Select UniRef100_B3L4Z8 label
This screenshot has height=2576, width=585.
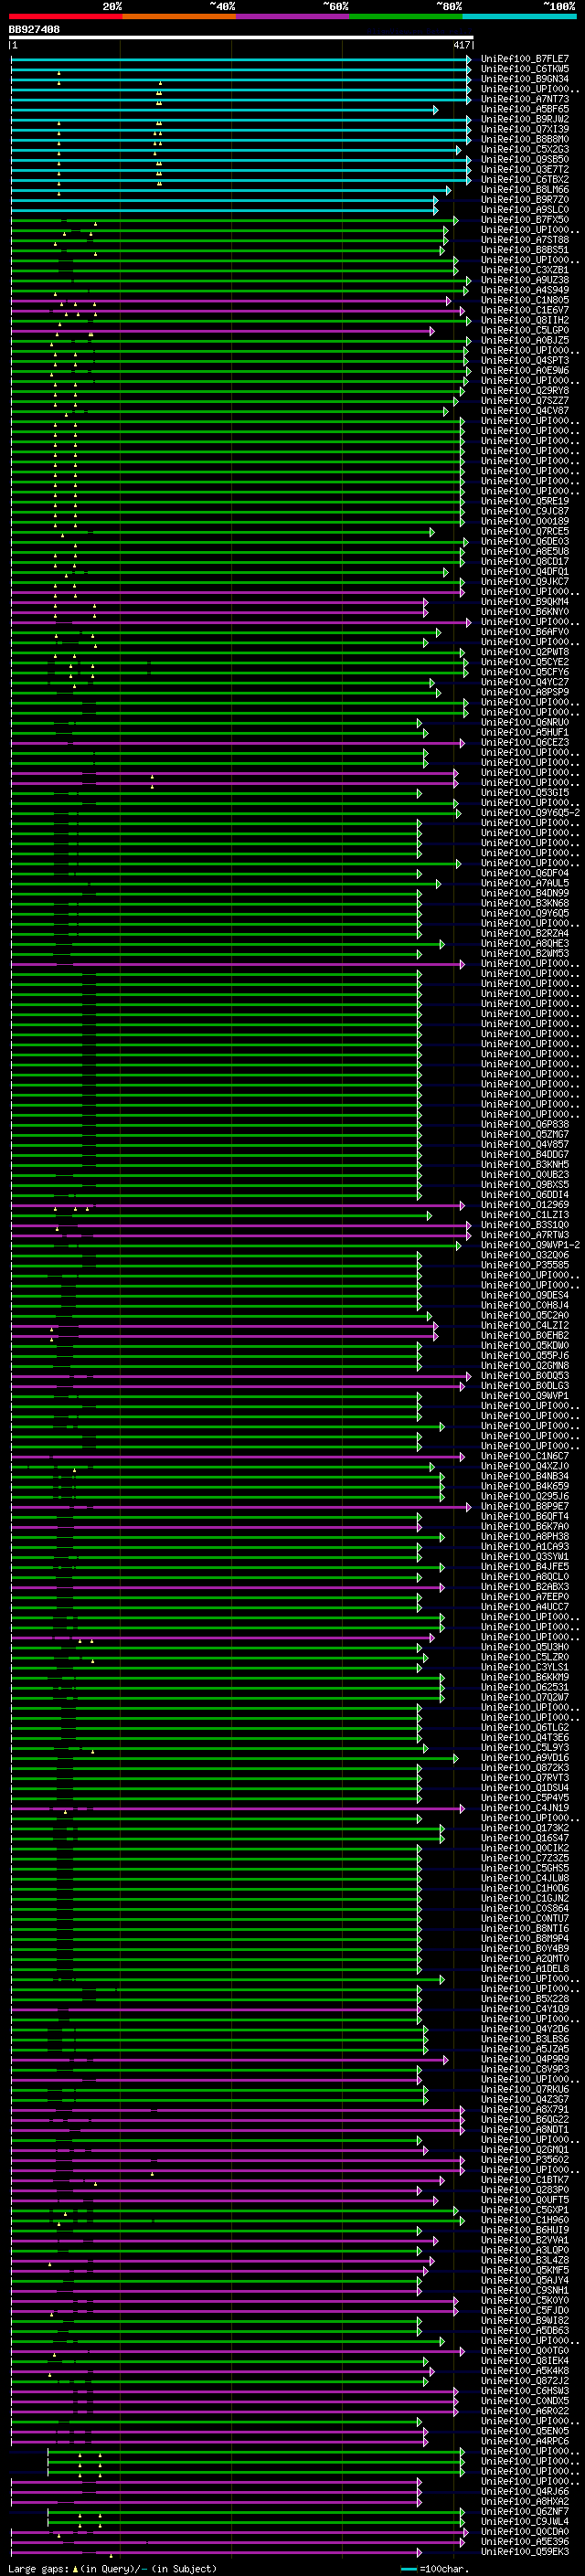click(525, 2260)
